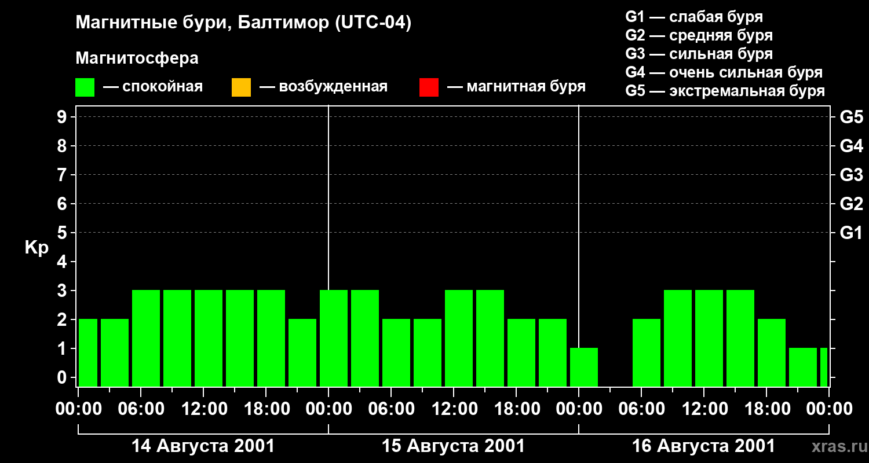
Task: Select the 16 August 12:00–15:00 Kp bar
Action: (x=709, y=338)
